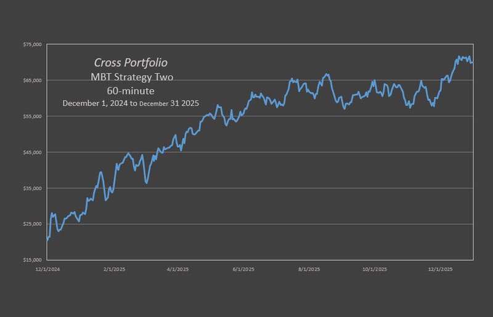Click the $45,000 y-axis label
Viewport: 493px width, 317px height.
click(31, 152)
